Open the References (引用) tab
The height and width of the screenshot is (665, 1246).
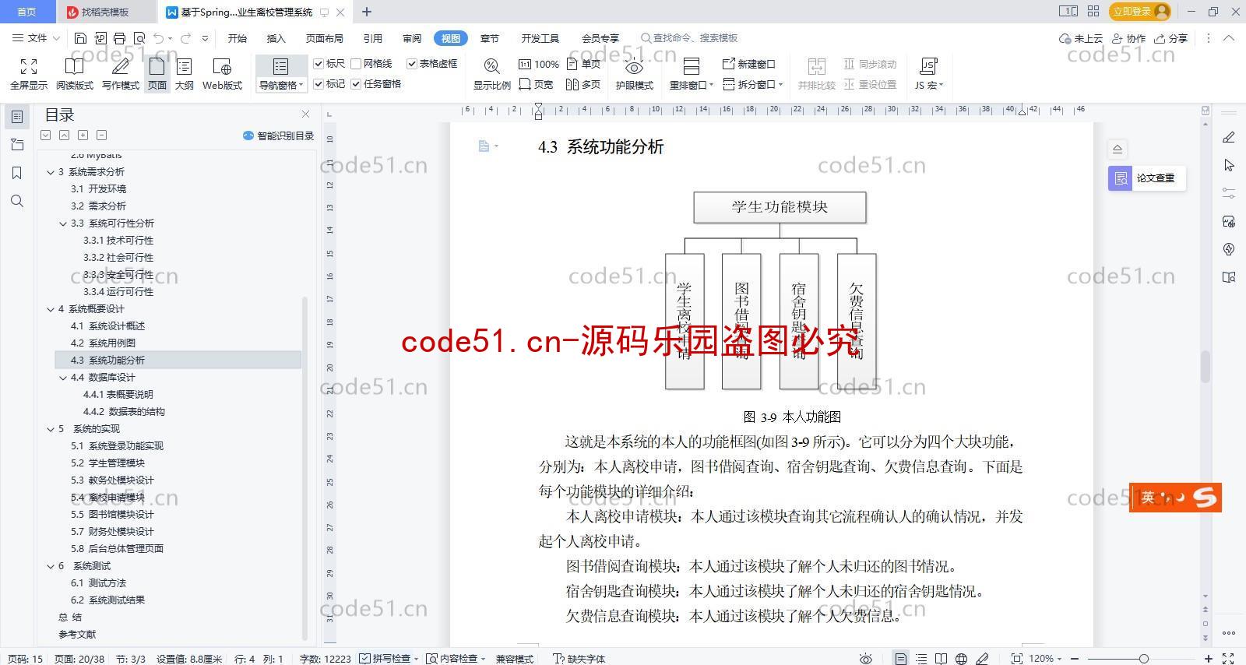[372, 38]
